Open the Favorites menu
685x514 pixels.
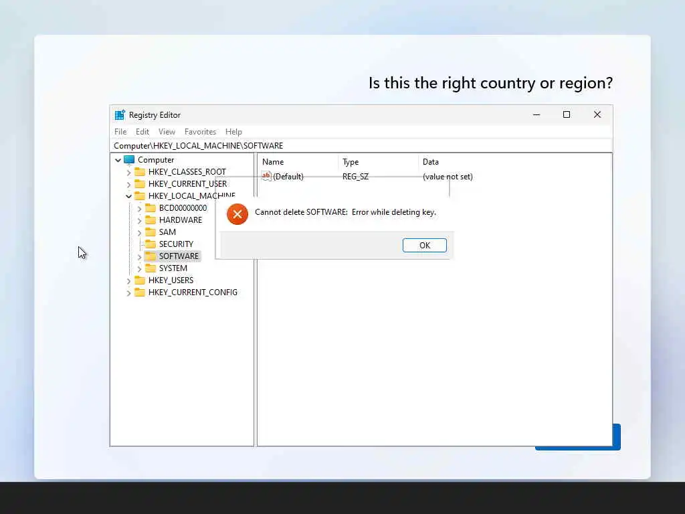click(200, 132)
